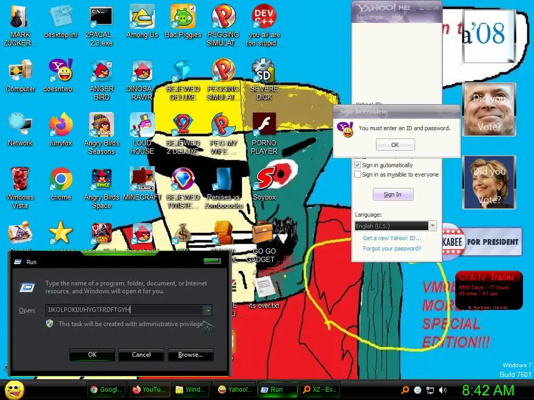Switch to the Googl... taskbar item
Image resolution: width=534 pixels, height=400 pixels.
(x=106, y=390)
